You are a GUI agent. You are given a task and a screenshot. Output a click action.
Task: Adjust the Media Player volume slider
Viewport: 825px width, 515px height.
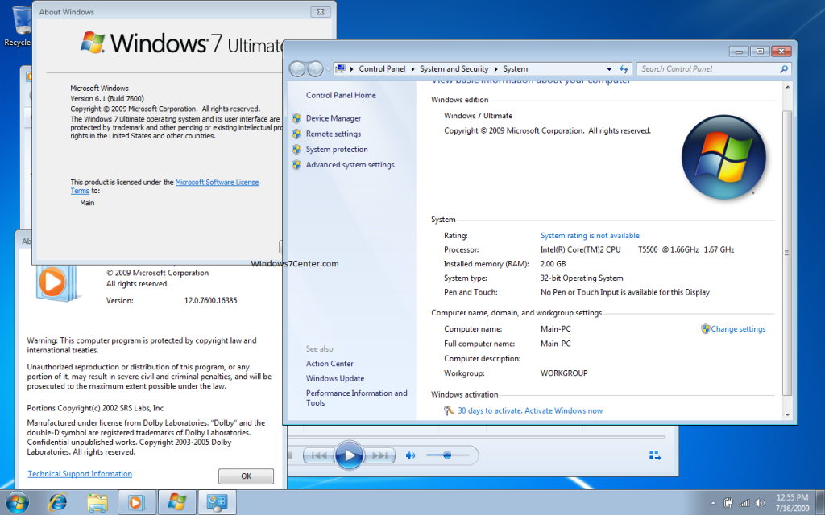tap(446, 455)
